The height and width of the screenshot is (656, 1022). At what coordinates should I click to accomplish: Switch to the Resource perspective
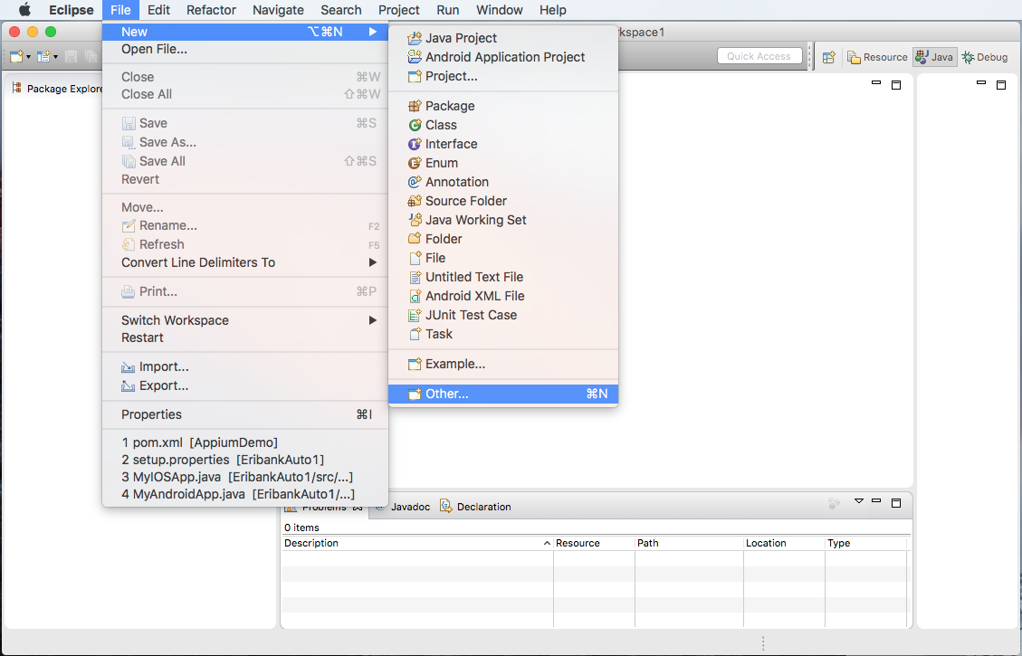point(877,57)
